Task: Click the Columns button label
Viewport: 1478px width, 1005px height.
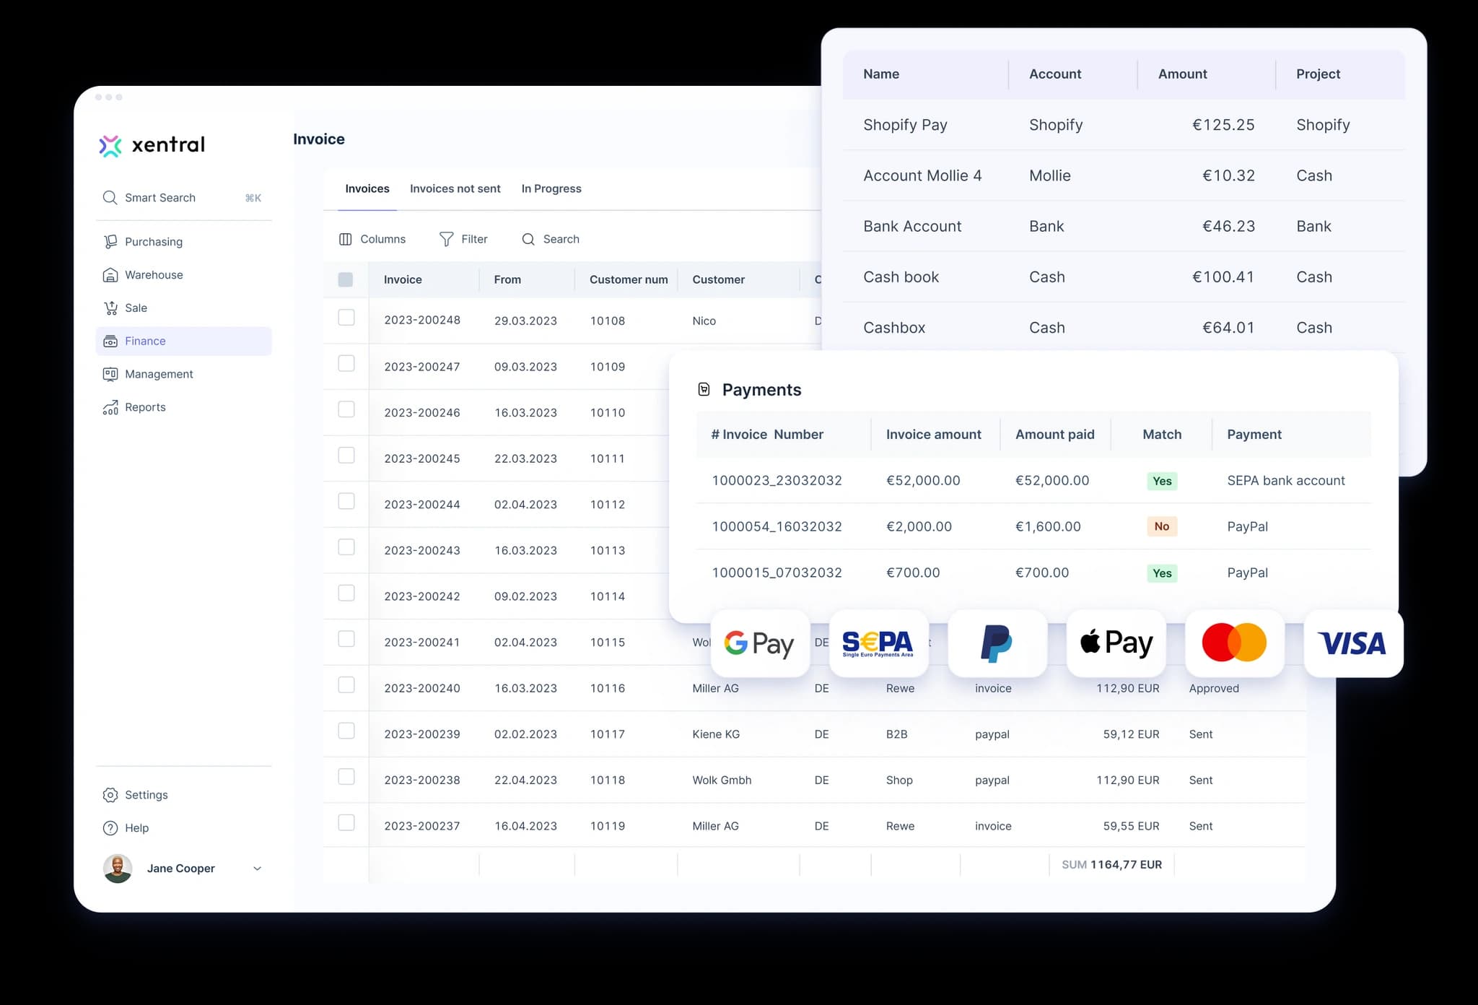Action: 383,239
